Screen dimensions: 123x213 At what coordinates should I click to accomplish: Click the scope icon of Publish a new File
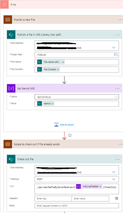(8, 20)
